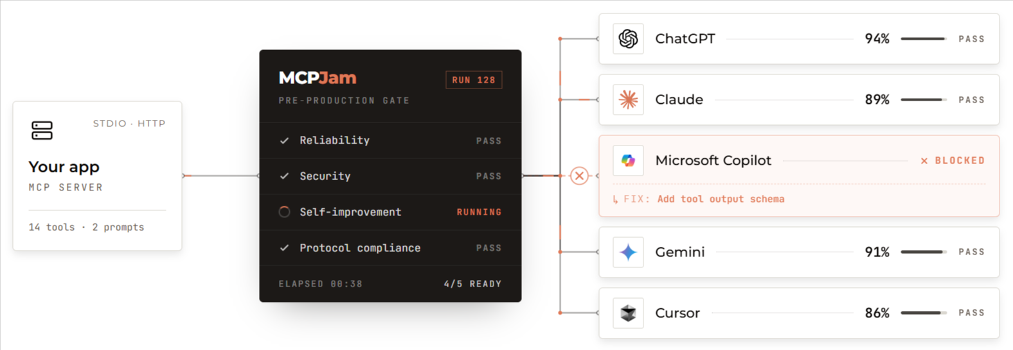Select the Reliability check row

coord(390,140)
